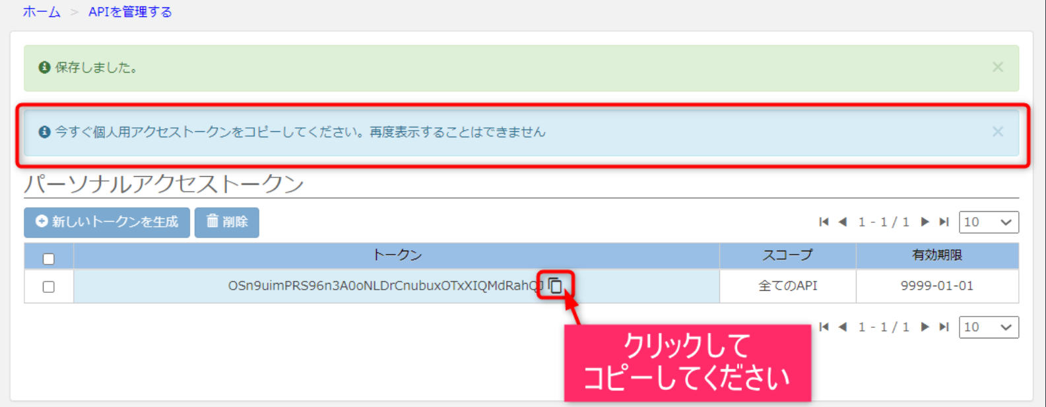The height and width of the screenshot is (407, 1046).
Task: Click the top pager count 1 - 1 / 1
Action: (884, 222)
